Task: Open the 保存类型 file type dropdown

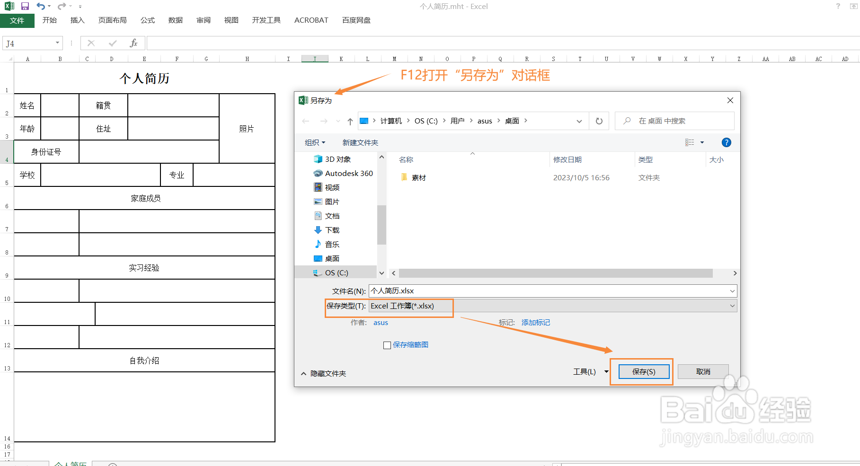Action: point(732,306)
